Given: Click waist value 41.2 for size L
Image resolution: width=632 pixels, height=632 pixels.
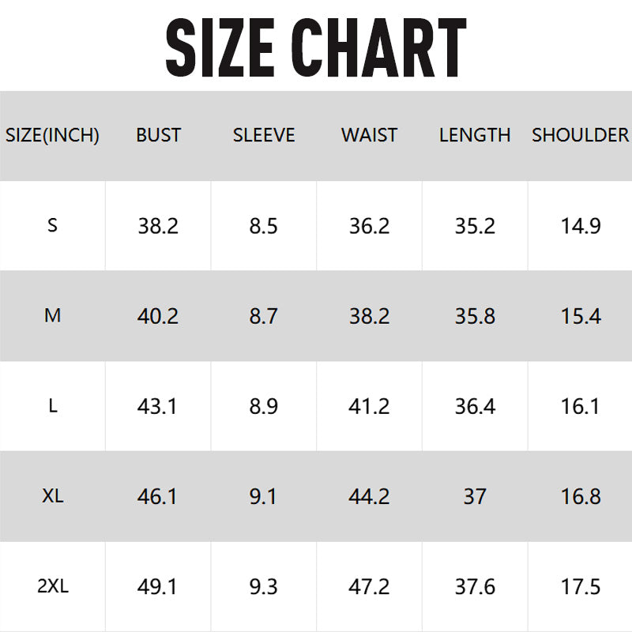Looking at the screenshot, I should pos(369,406).
